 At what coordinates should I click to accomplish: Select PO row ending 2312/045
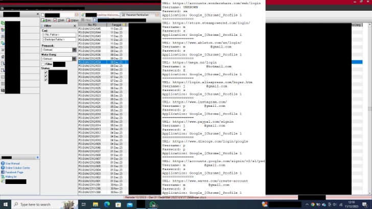103,29
